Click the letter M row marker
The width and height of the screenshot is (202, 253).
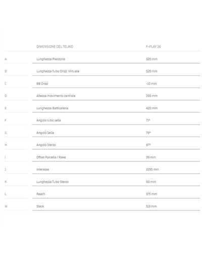pos(6,206)
